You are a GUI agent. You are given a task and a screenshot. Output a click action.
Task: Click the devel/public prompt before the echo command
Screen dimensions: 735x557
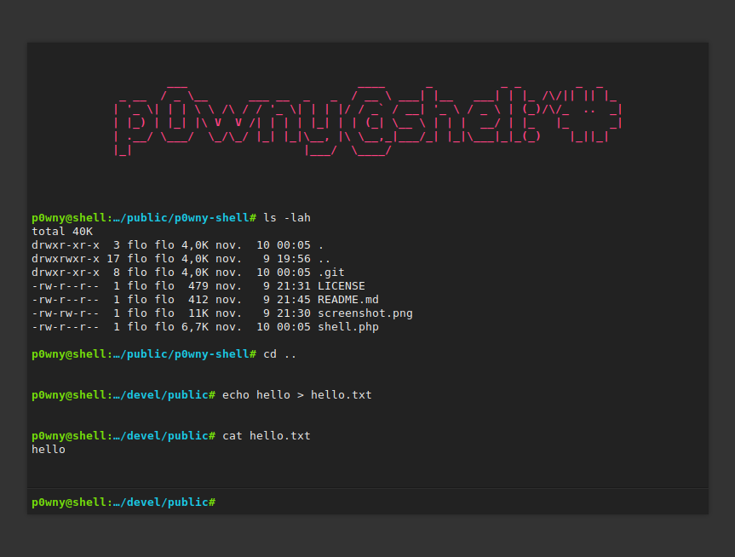tap(123, 395)
